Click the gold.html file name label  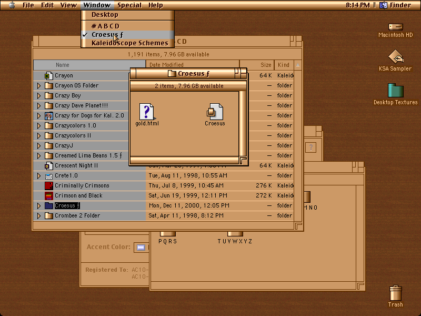(x=147, y=124)
